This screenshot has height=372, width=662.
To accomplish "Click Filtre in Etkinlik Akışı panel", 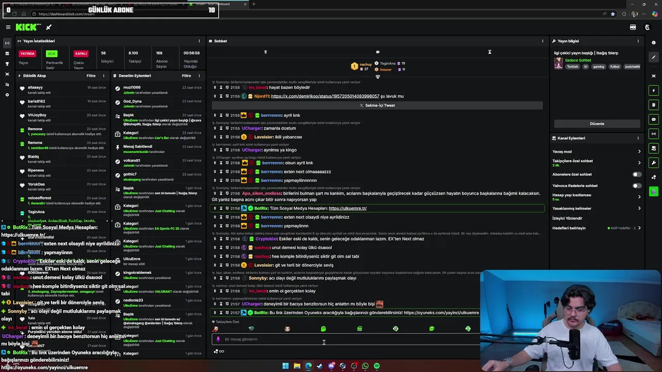I will [91, 75].
